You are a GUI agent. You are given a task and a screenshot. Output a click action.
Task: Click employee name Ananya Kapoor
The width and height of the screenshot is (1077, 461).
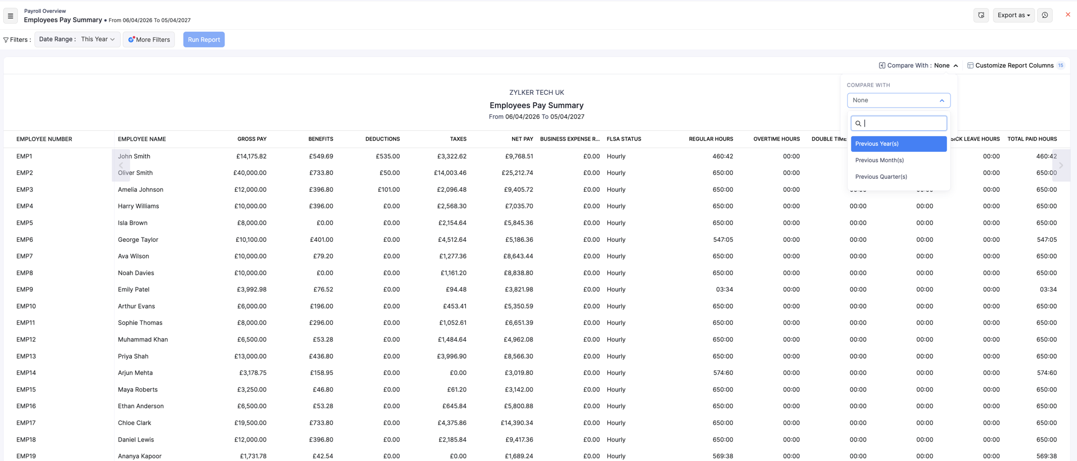(x=139, y=456)
